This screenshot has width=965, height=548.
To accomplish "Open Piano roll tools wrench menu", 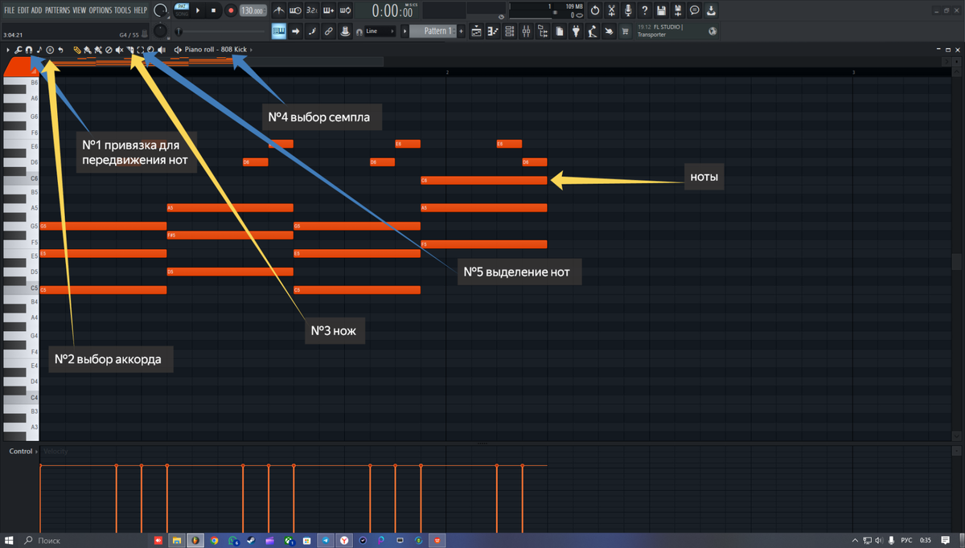I will click(x=18, y=50).
